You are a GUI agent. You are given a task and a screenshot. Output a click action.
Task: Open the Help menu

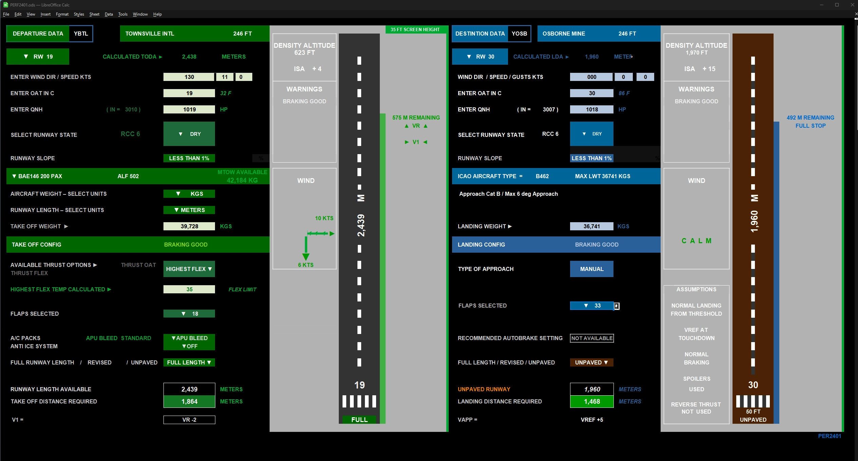click(x=157, y=14)
